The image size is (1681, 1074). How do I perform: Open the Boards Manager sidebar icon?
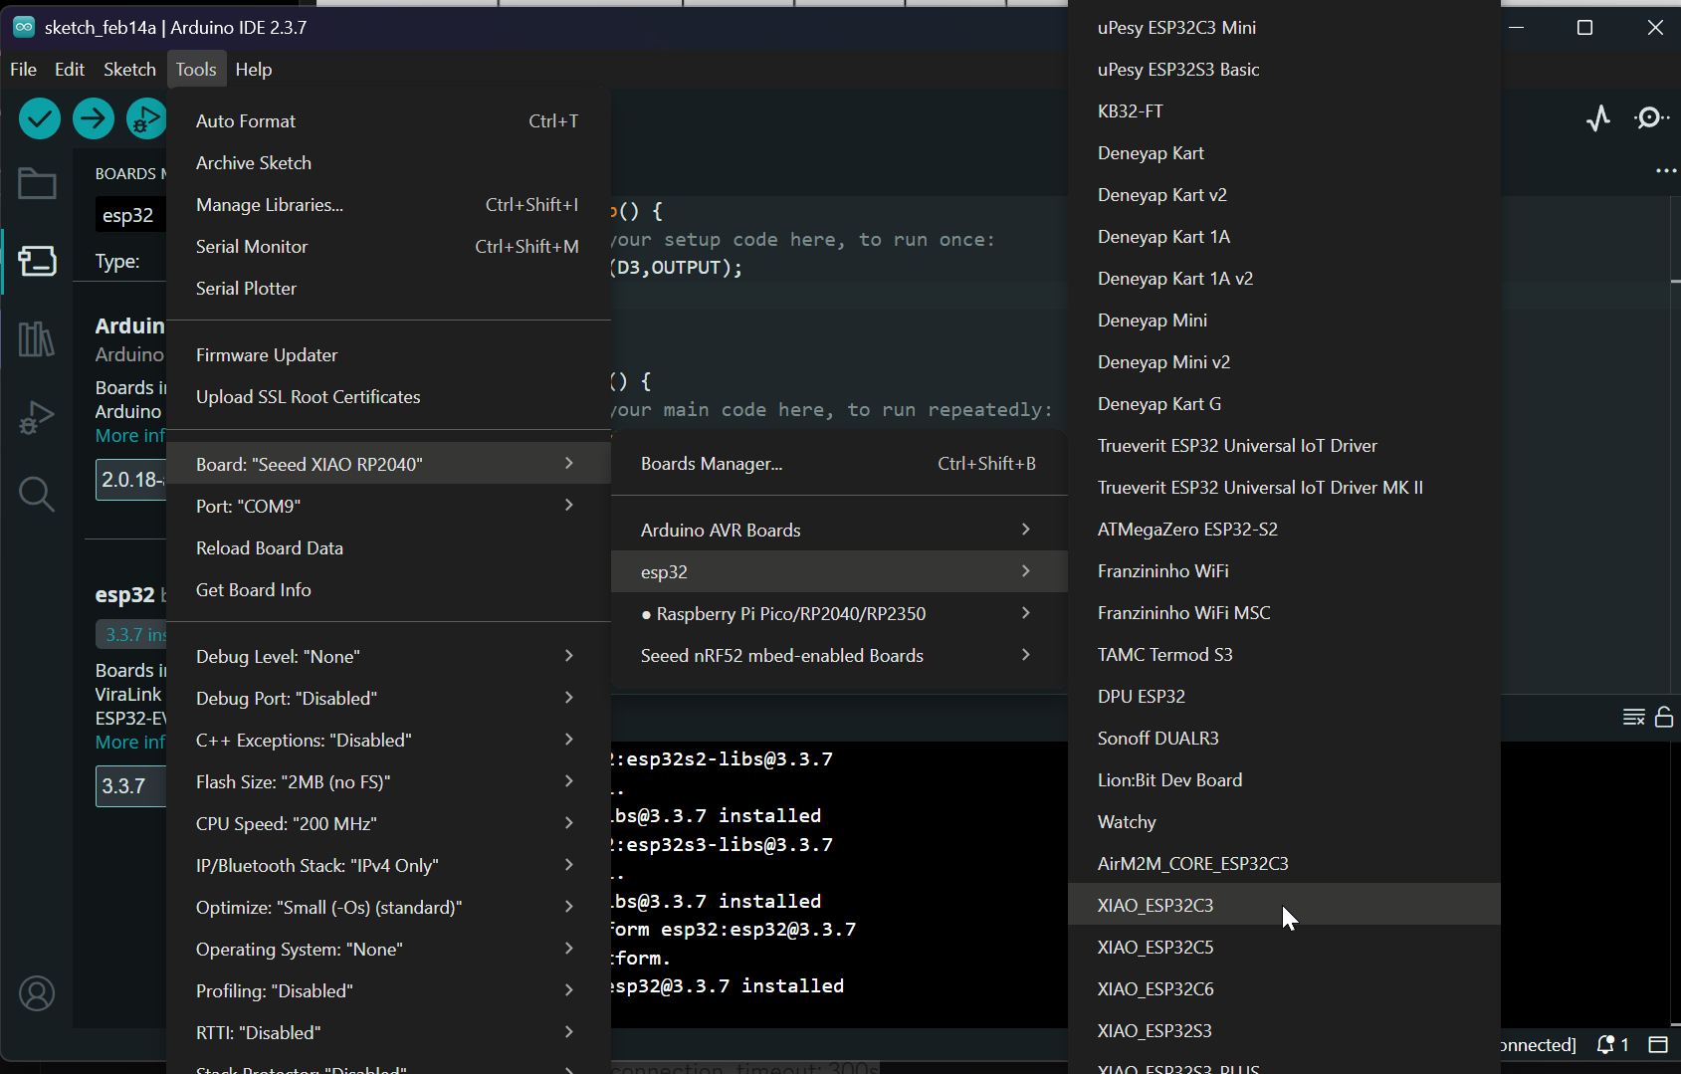[36, 261]
